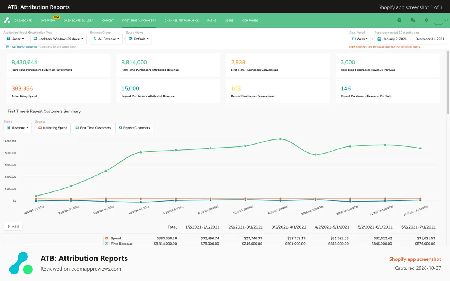This screenshot has height=281, width=450.
Task: Open the Channel Performance tab
Action: 181,21
